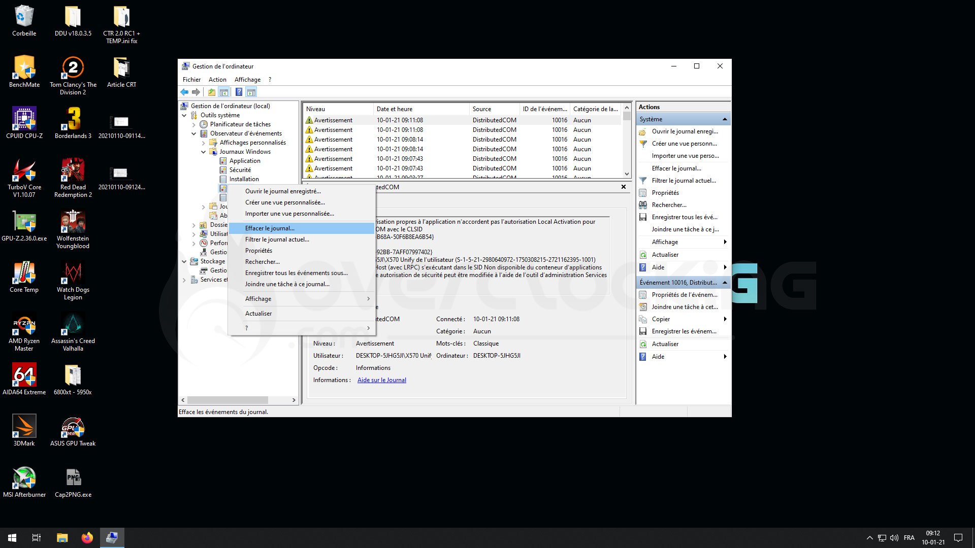Click the Planificateur de tâches clock icon
The height and width of the screenshot is (548, 975).
tap(204, 124)
